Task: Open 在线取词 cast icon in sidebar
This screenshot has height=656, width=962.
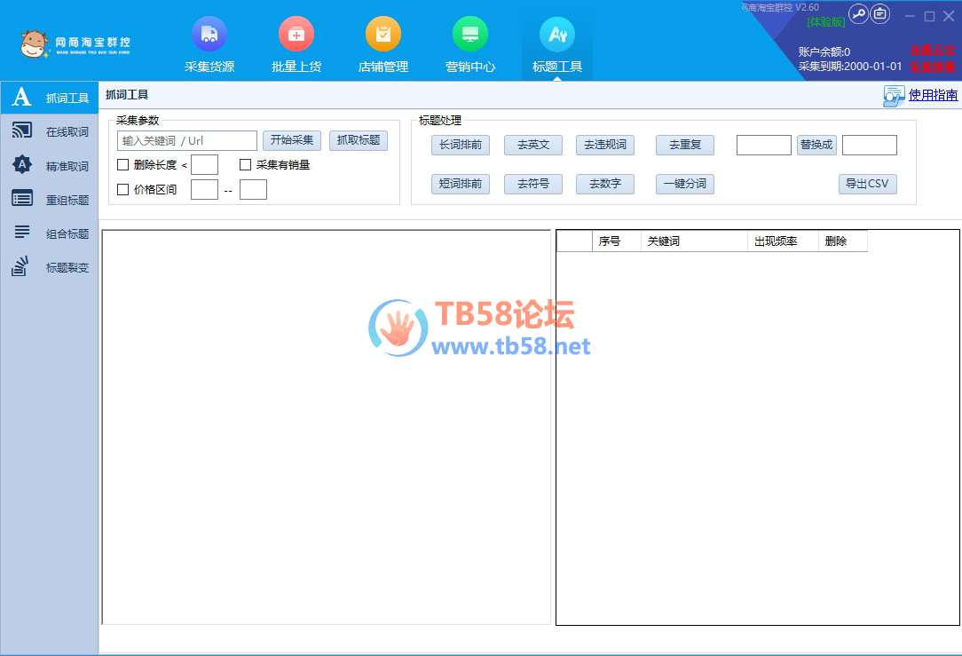Action: click(x=21, y=130)
